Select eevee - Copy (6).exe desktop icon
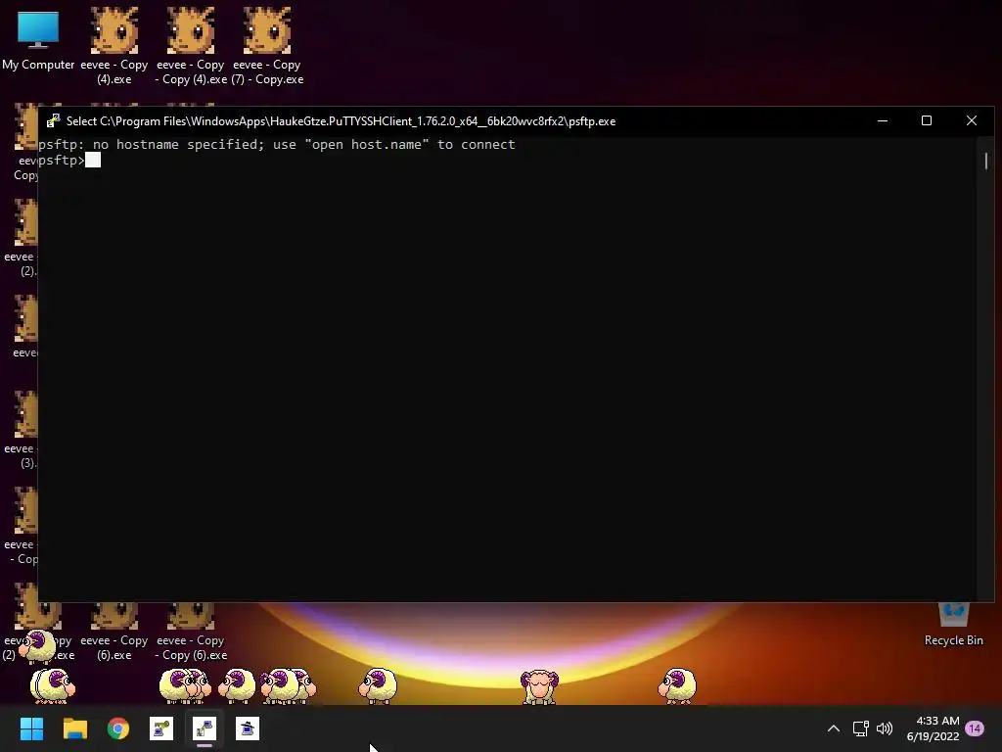 tap(114, 632)
